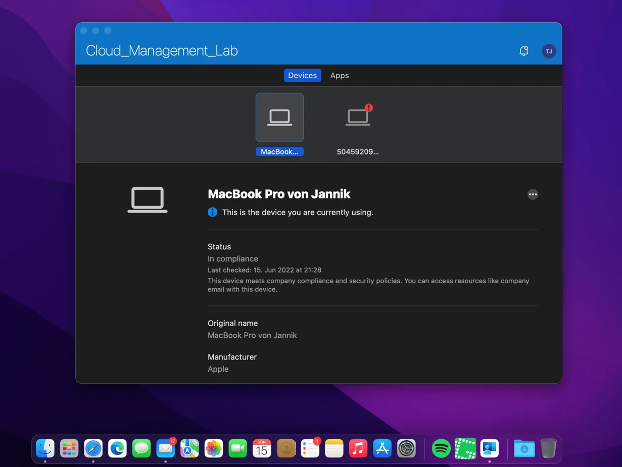Image resolution: width=622 pixels, height=467 pixels.
Task: Click the In compliance status text
Action: [x=233, y=258]
